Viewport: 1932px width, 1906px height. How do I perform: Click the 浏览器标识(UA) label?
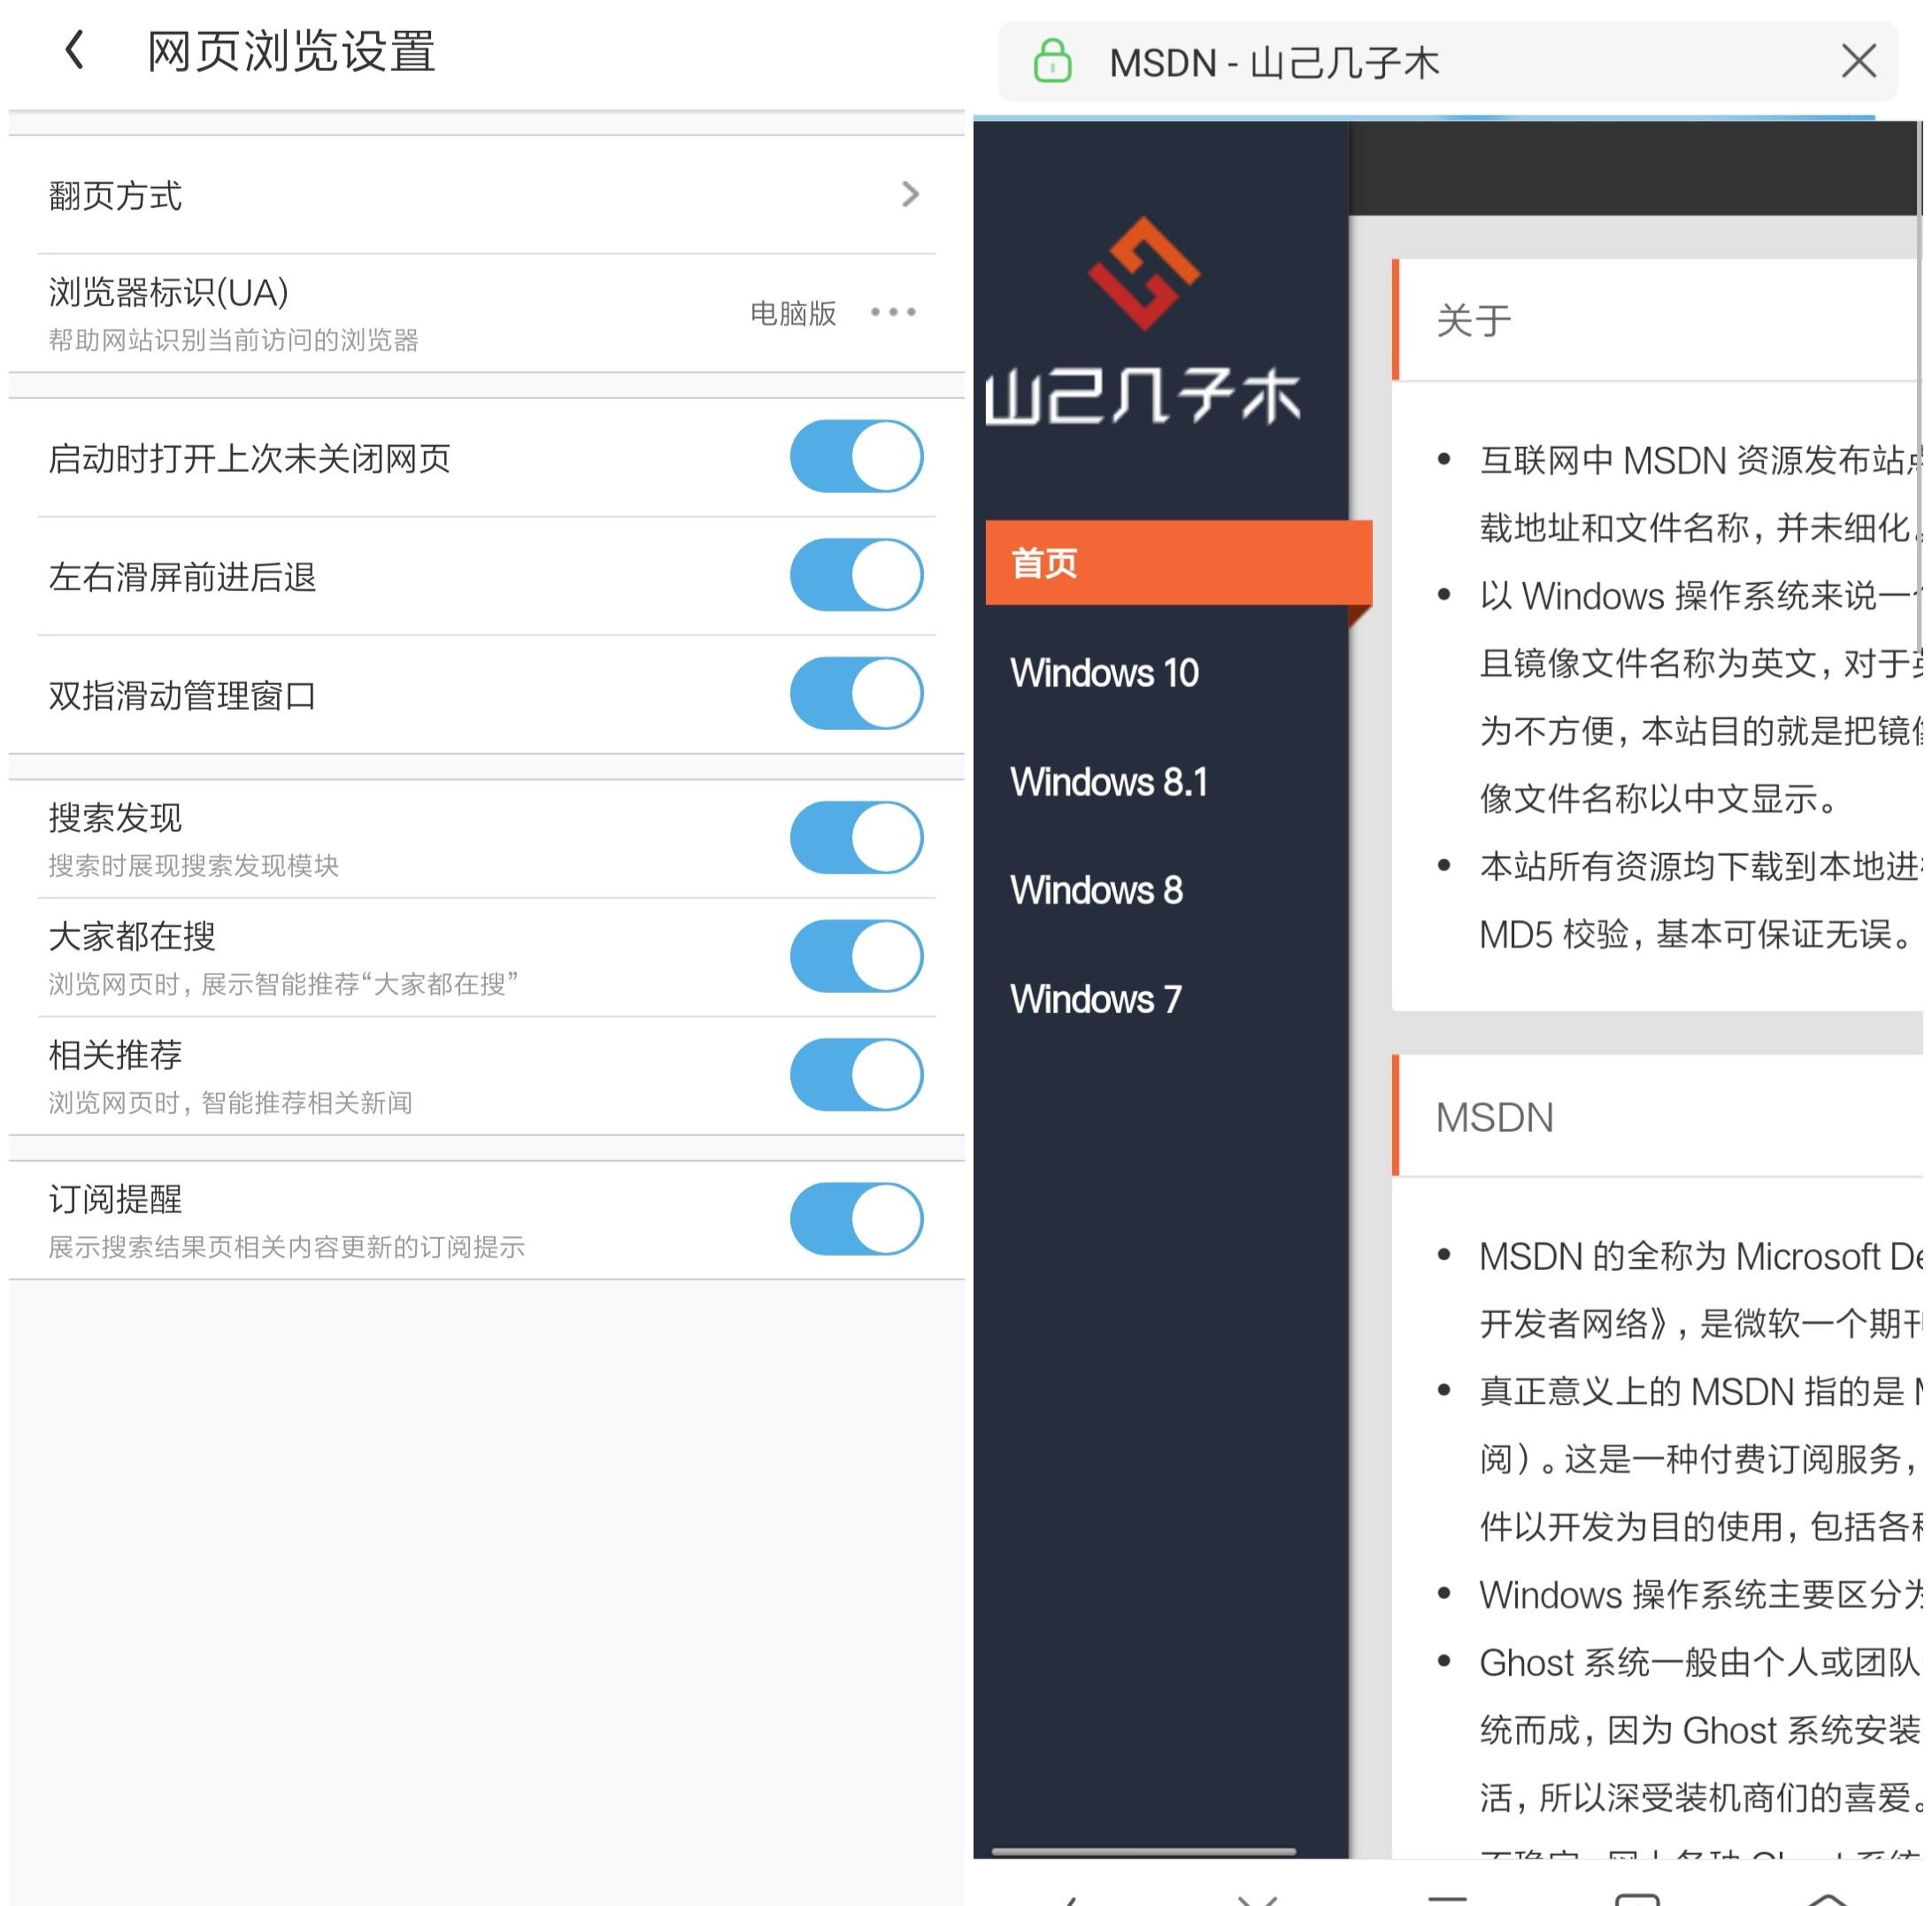[168, 293]
